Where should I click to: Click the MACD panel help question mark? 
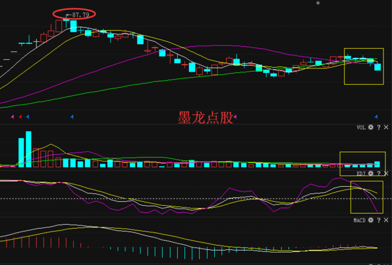click(378, 221)
